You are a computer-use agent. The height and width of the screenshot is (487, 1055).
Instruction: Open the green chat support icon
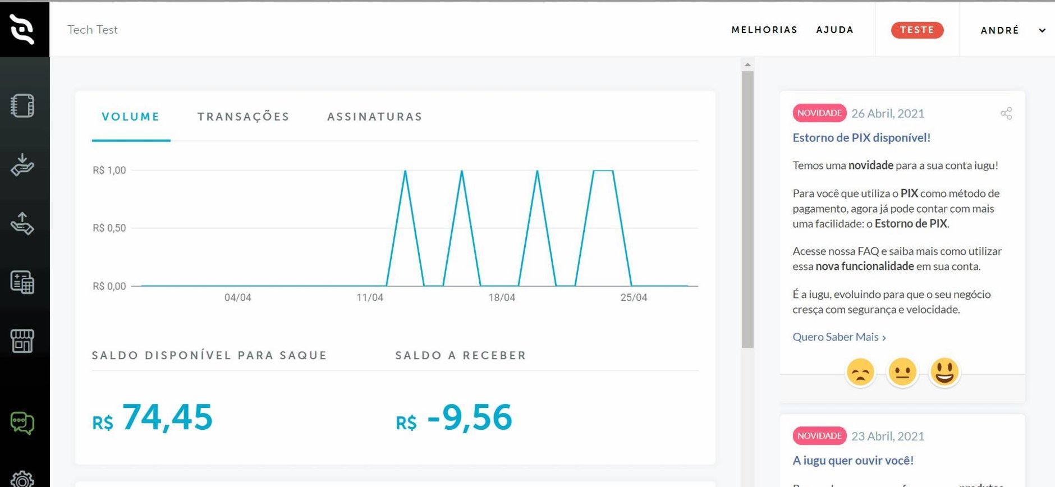[22, 423]
